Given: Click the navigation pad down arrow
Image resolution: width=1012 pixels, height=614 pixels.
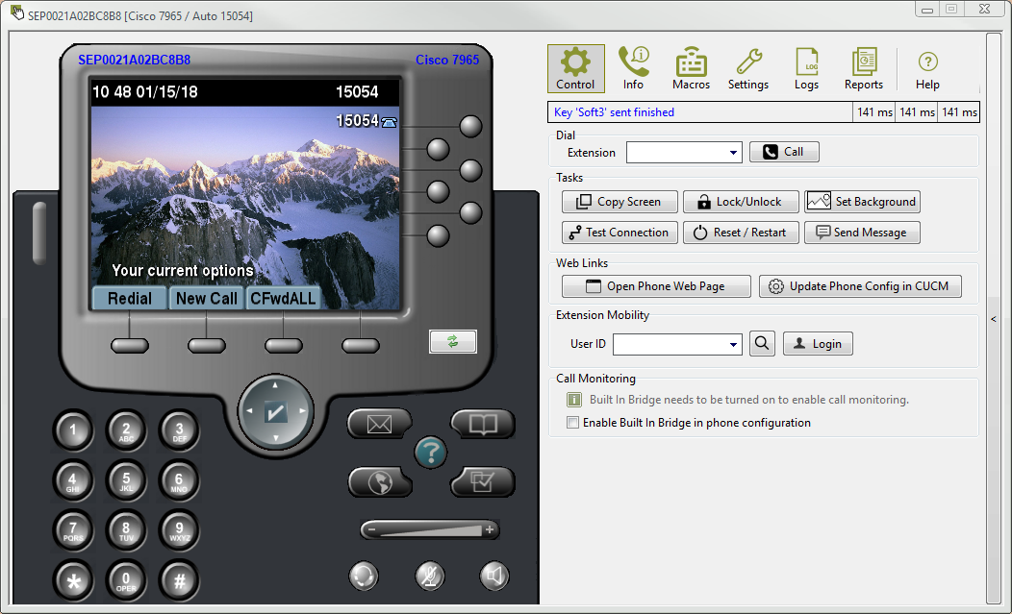Looking at the screenshot, I should (275, 438).
